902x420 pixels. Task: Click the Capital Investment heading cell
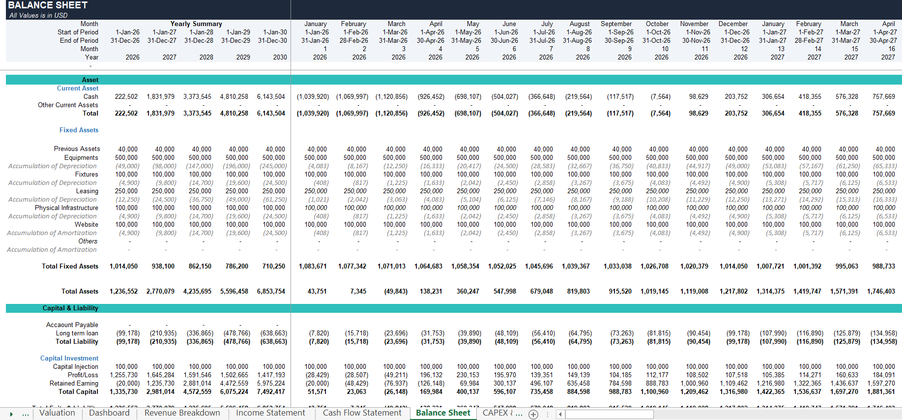(69, 359)
